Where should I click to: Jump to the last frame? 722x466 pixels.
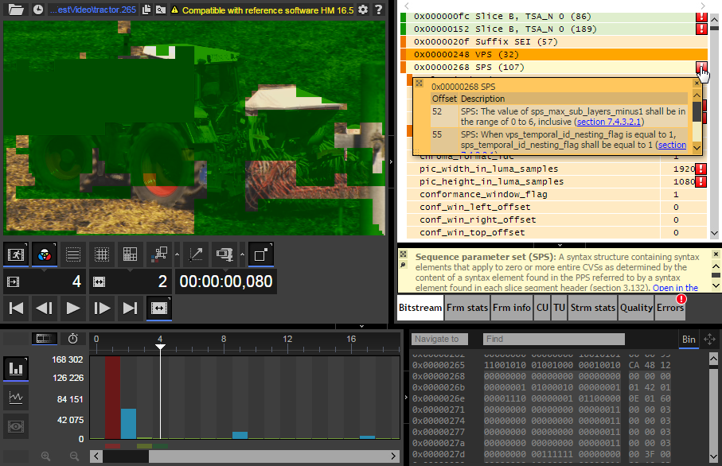pos(131,309)
